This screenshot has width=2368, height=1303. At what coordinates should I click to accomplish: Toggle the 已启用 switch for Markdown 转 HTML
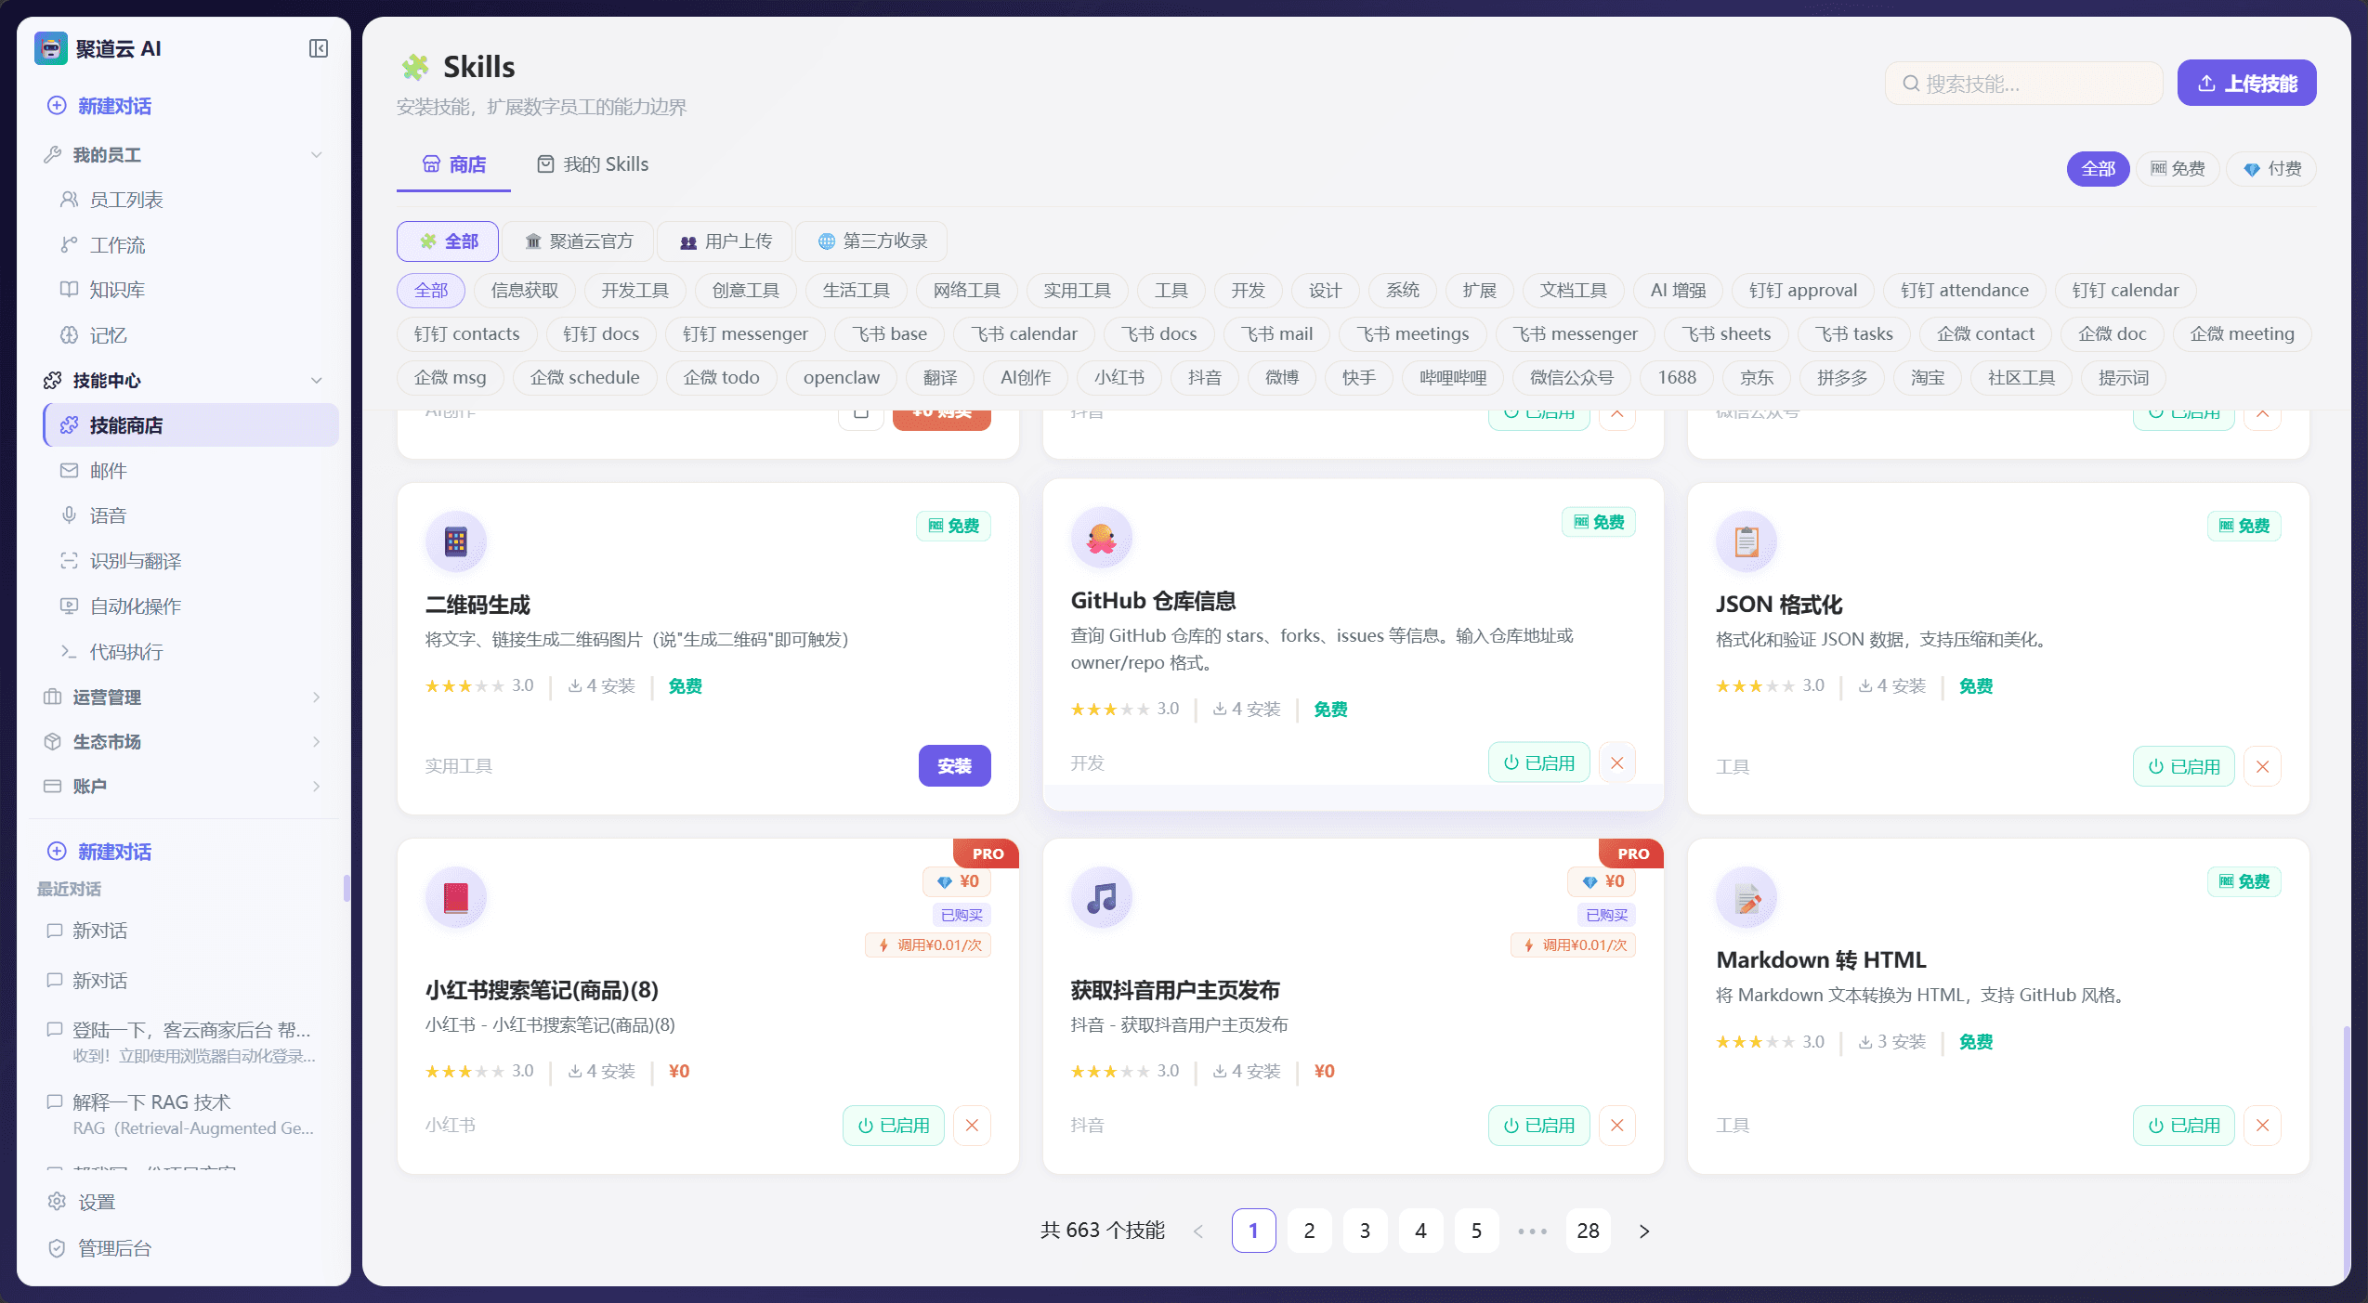pyautogui.click(x=2183, y=1125)
